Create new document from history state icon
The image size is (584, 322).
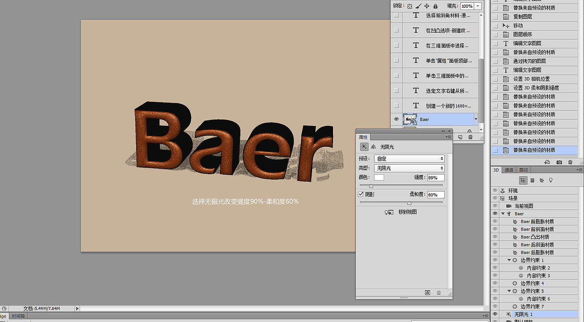[x=547, y=162]
